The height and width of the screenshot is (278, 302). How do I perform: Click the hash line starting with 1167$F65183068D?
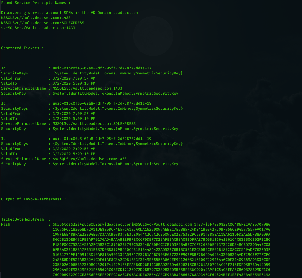pos(162,230)
